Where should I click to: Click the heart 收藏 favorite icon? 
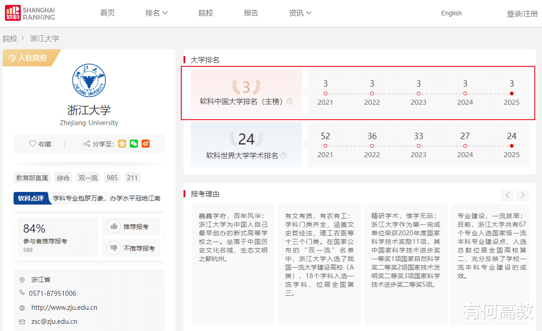click(32, 144)
